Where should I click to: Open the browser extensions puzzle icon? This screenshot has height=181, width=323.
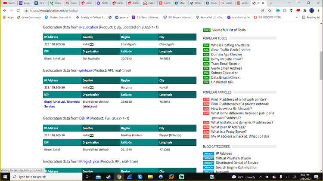(305, 10)
